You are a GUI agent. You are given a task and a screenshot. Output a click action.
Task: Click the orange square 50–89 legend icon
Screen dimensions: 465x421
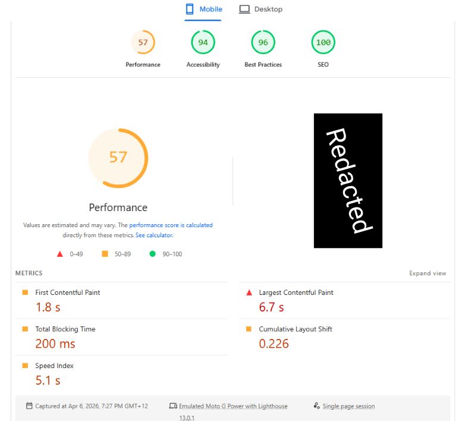pos(105,254)
